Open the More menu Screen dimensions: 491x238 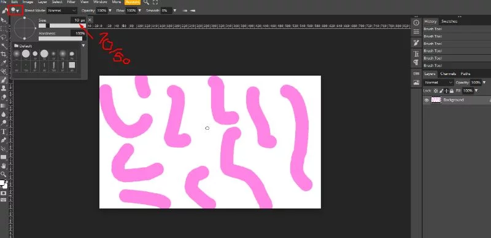(117, 2)
